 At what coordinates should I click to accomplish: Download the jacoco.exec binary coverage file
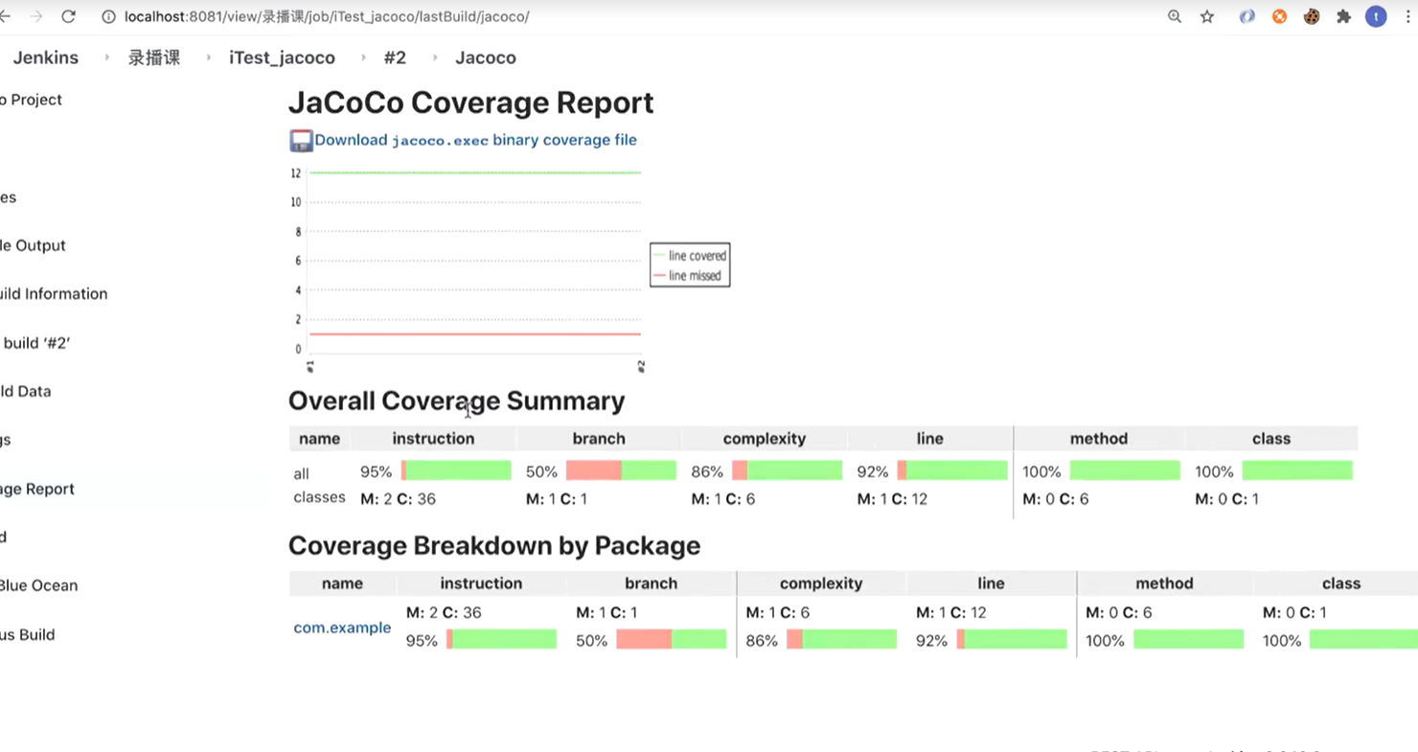point(475,140)
